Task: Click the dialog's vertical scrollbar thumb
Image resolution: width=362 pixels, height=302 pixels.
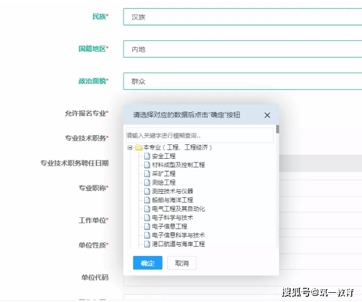Action: click(278, 129)
